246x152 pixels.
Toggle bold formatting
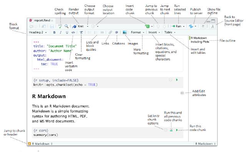(54, 33)
